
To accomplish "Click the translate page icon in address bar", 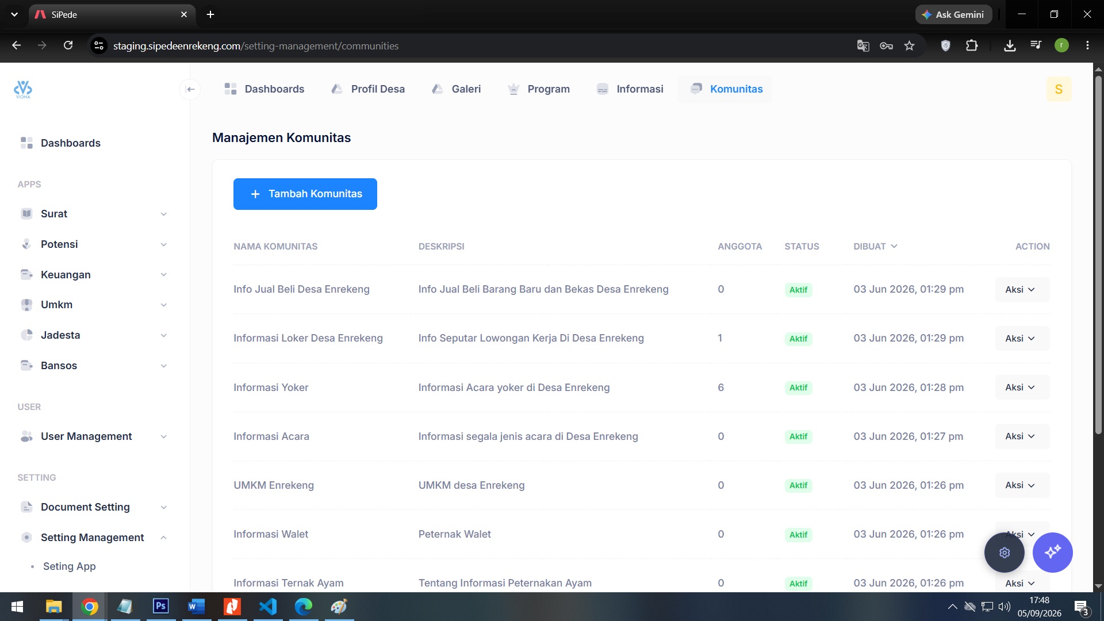I will pos(862,46).
